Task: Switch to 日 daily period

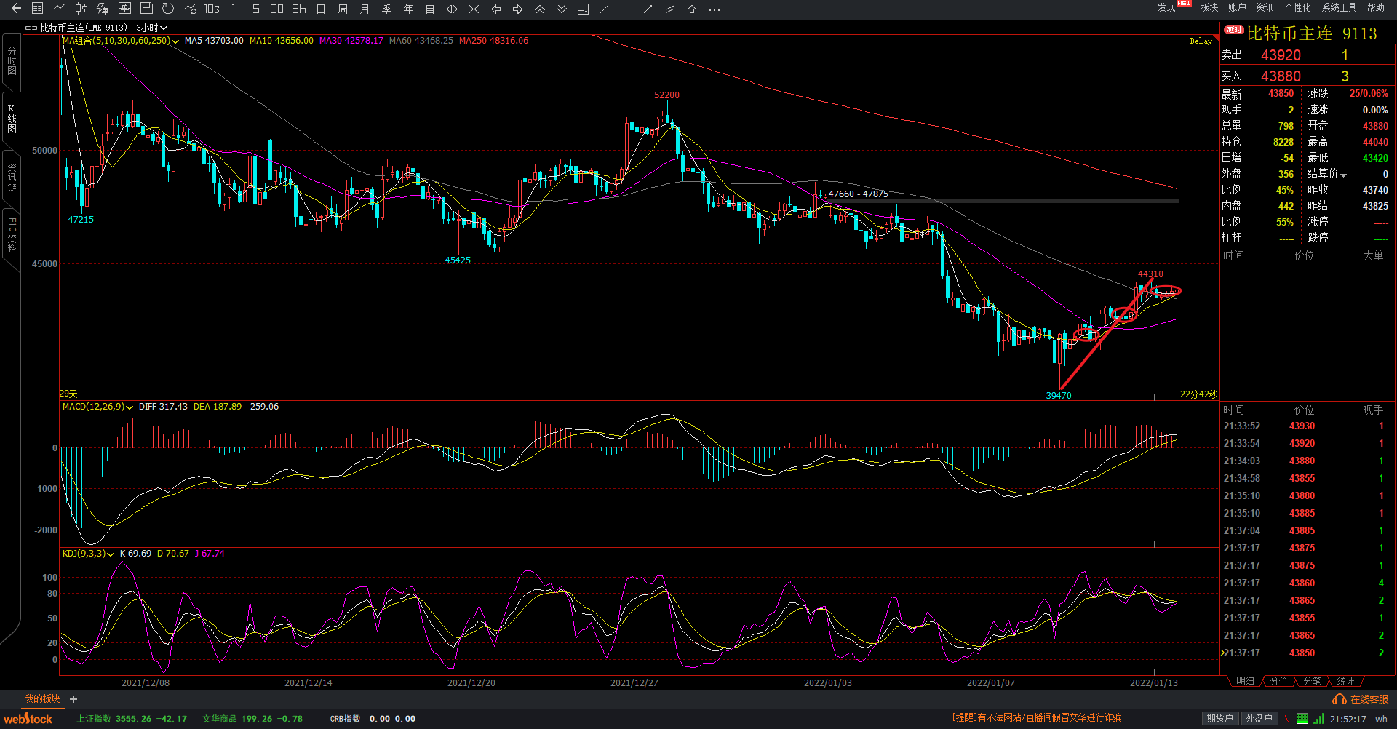Action: tap(321, 9)
